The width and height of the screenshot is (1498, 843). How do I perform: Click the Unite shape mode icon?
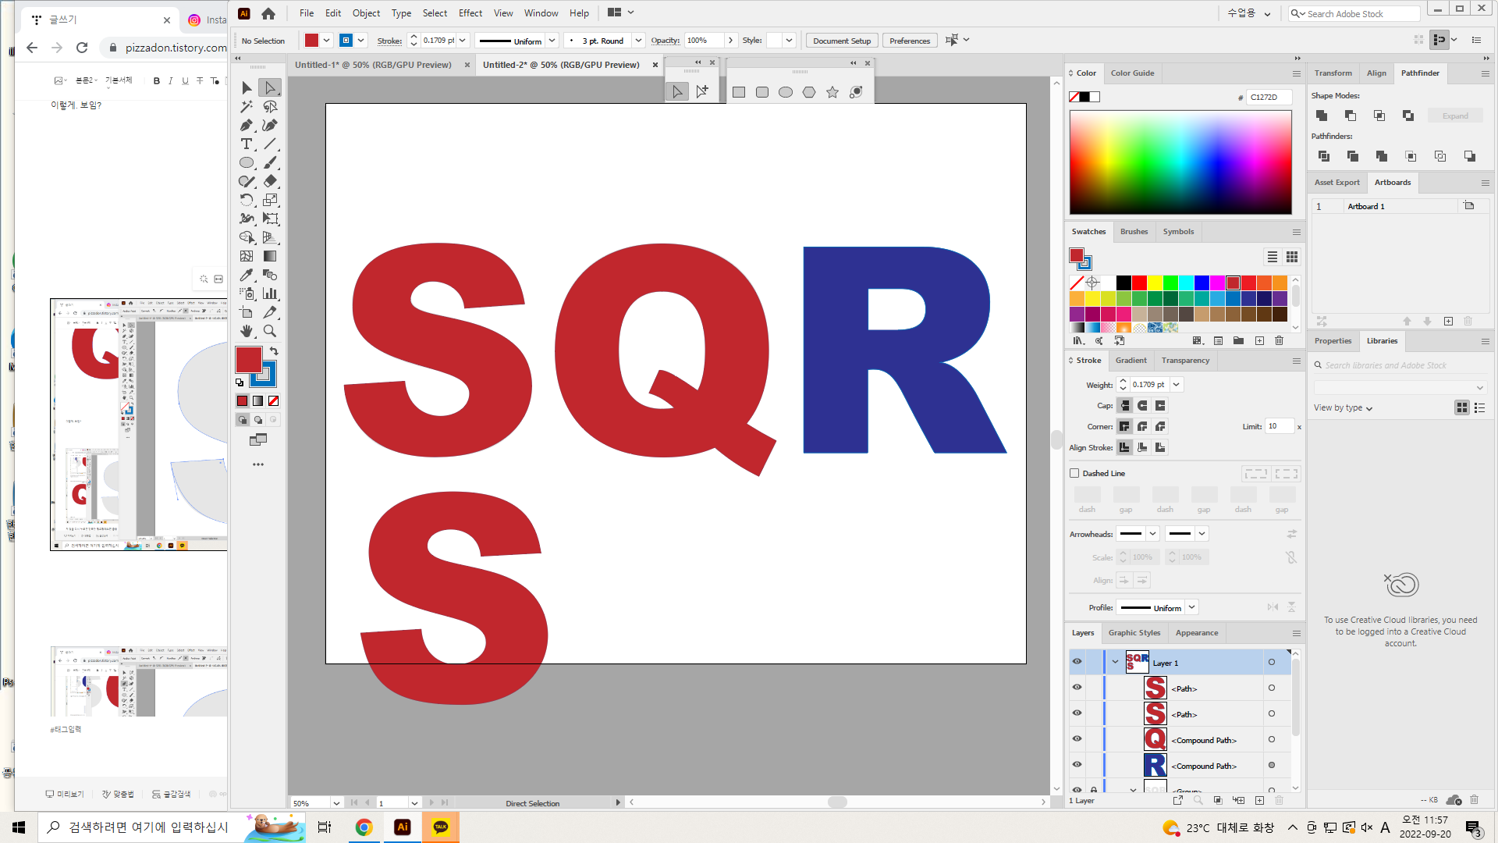pos(1322,116)
